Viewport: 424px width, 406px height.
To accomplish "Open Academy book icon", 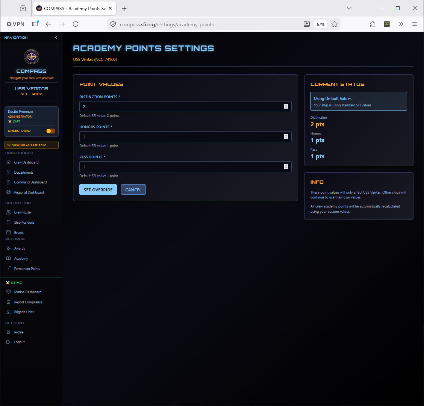I will pos(9,258).
